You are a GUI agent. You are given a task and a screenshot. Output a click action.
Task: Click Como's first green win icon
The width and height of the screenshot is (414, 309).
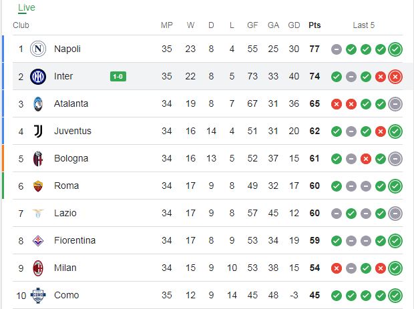pos(337,296)
